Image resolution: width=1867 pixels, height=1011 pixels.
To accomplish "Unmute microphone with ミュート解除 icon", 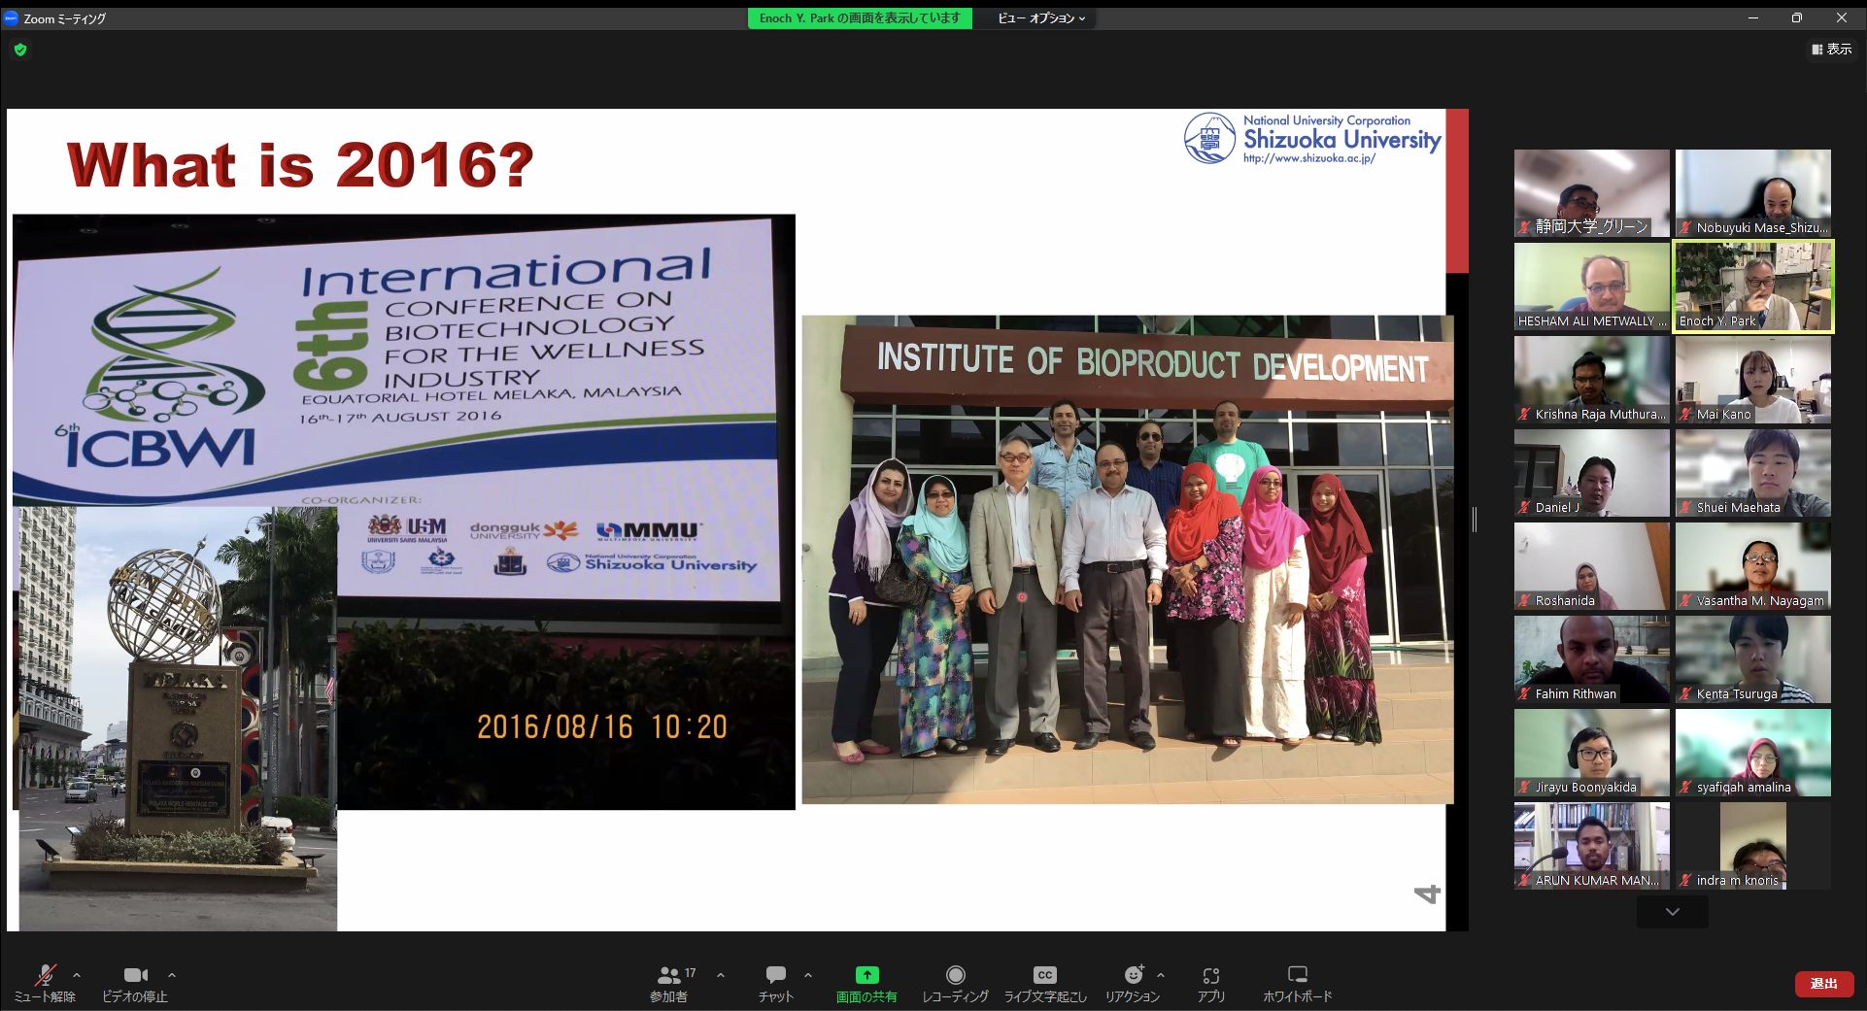I will [x=45, y=982].
